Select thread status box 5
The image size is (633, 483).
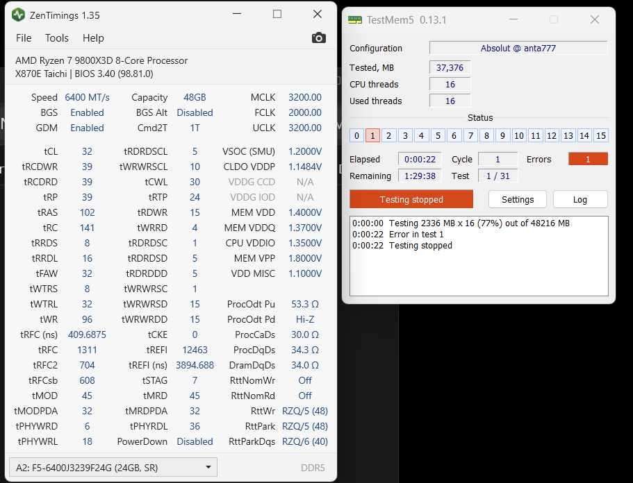click(x=438, y=135)
